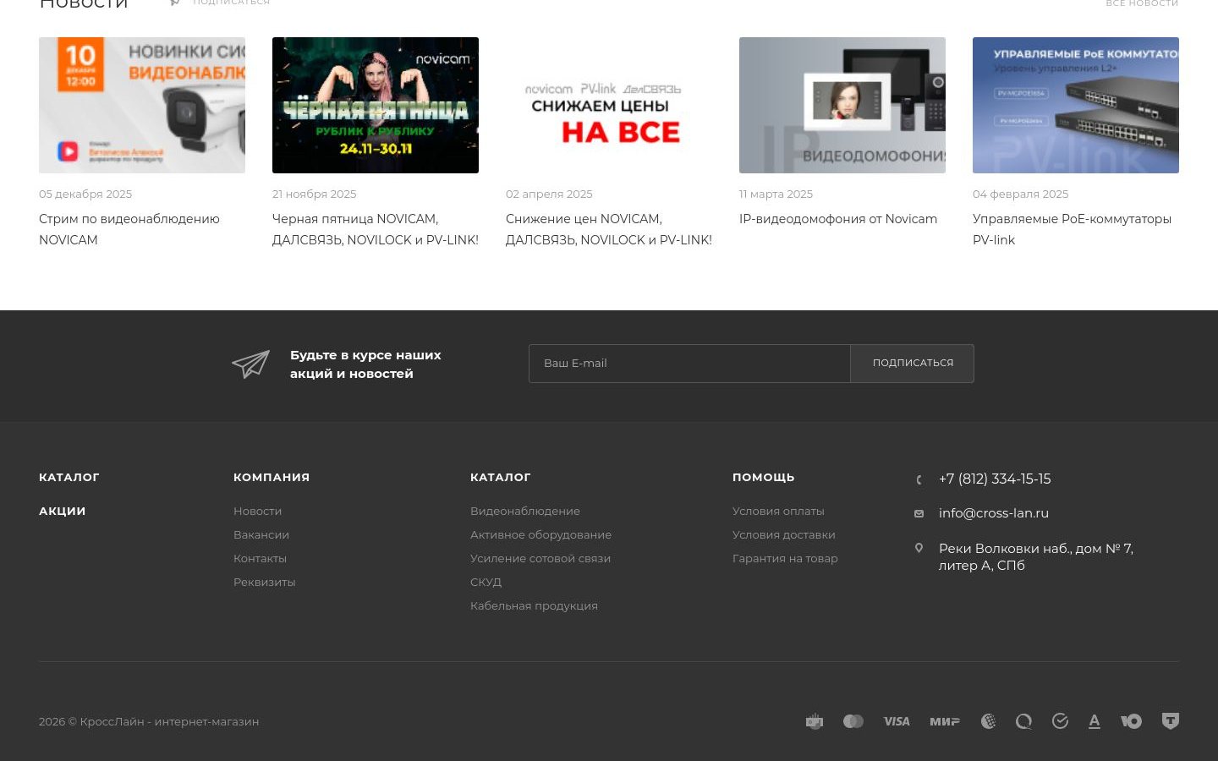Open the Видеодомофония news image
Image resolution: width=1218 pixels, height=761 pixels.
(842, 105)
